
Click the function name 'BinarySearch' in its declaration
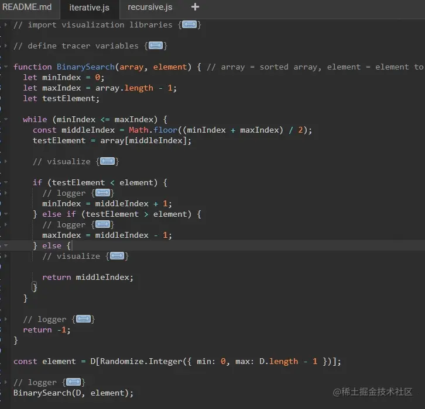pyautogui.click(x=85, y=67)
